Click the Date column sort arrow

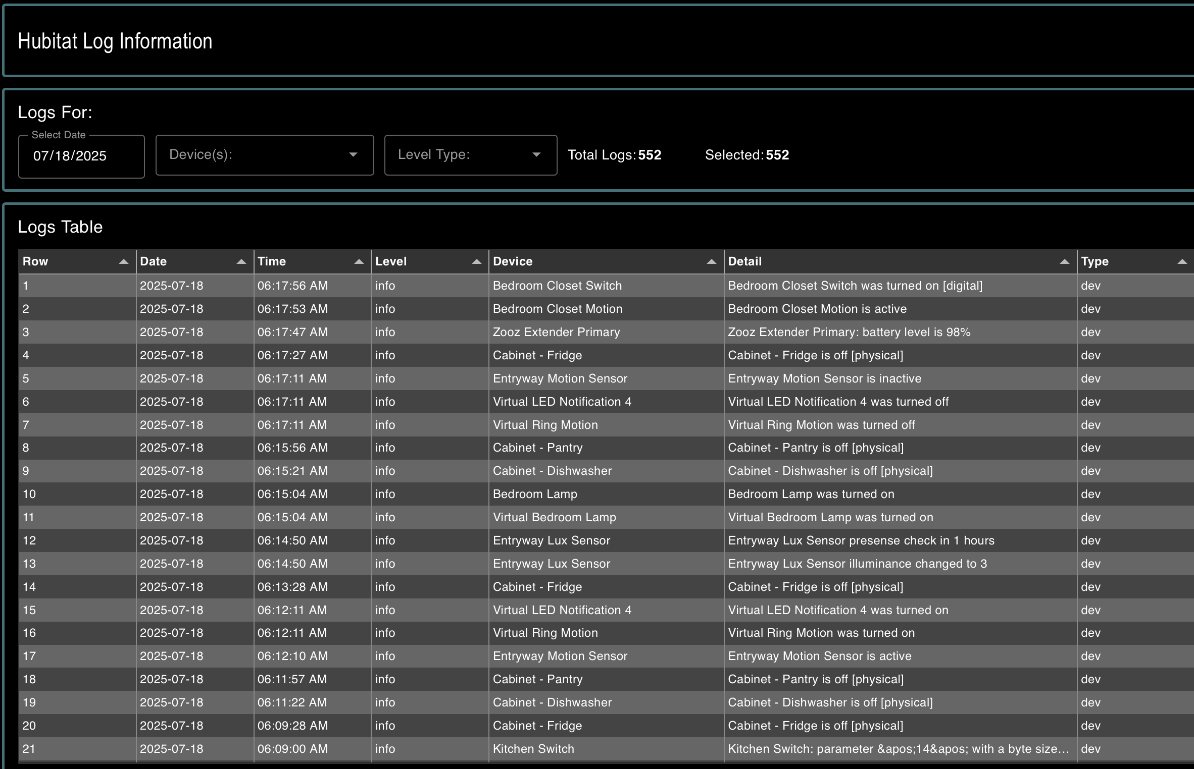241,261
